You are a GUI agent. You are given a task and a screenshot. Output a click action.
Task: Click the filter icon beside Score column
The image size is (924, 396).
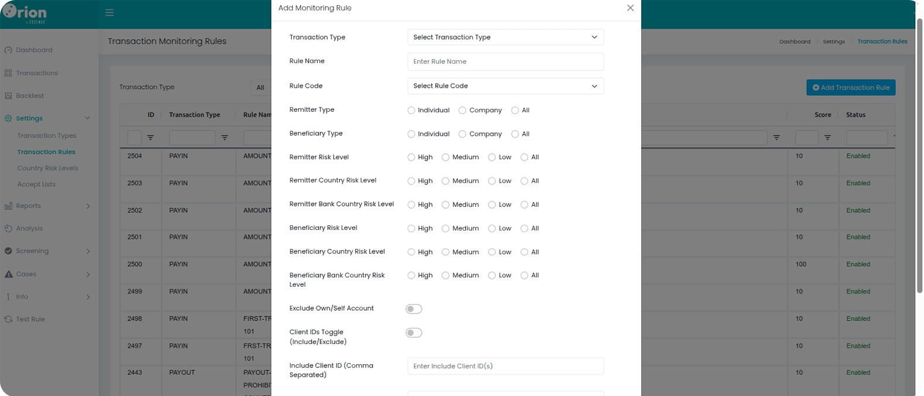827,138
